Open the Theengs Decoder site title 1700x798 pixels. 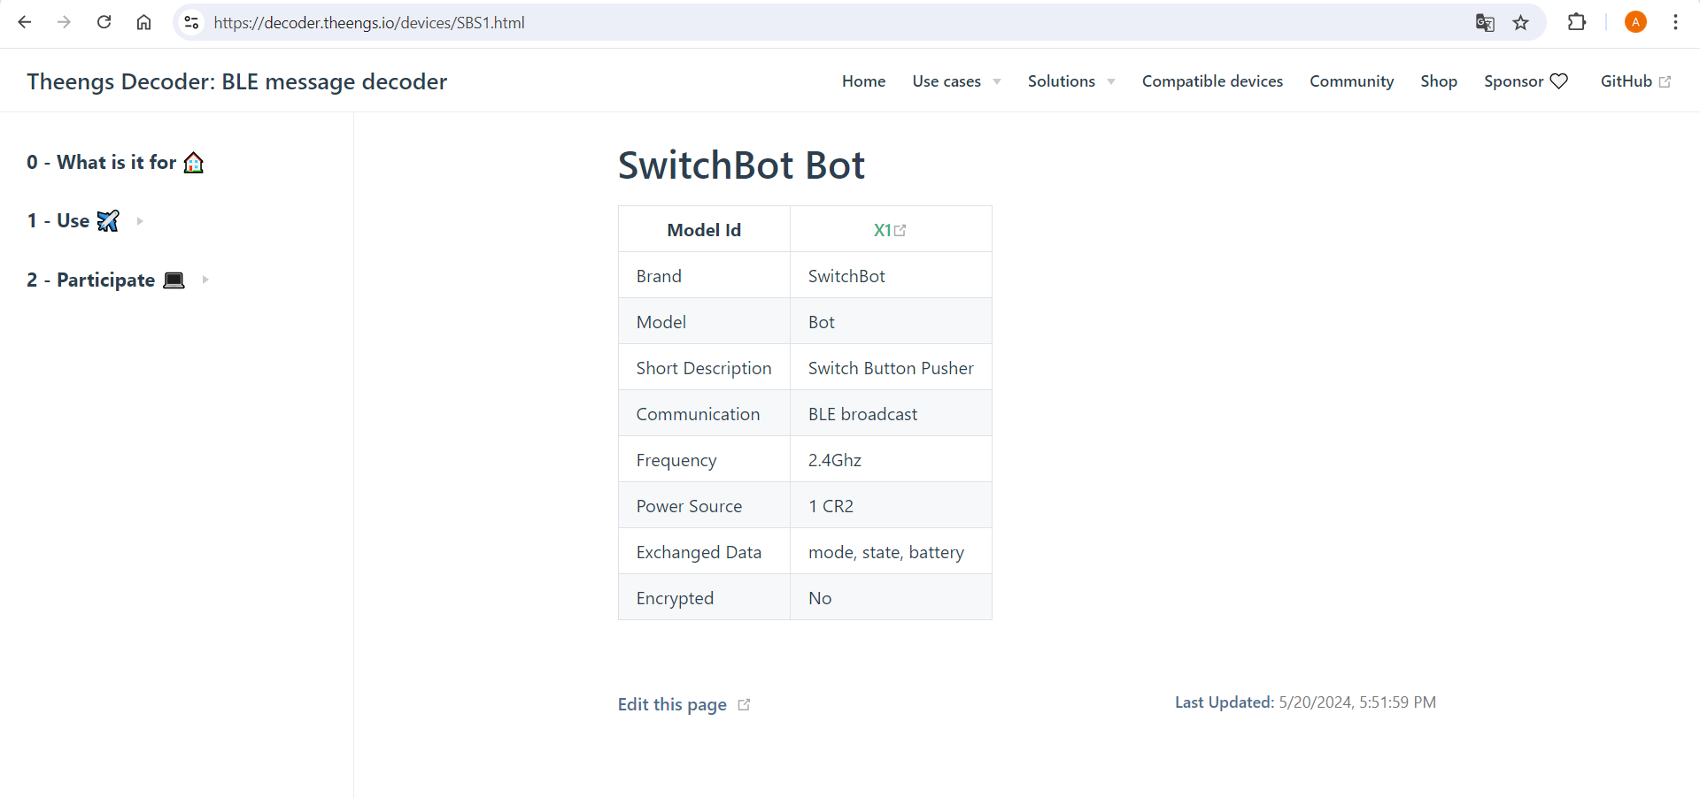click(x=236, y=81)
